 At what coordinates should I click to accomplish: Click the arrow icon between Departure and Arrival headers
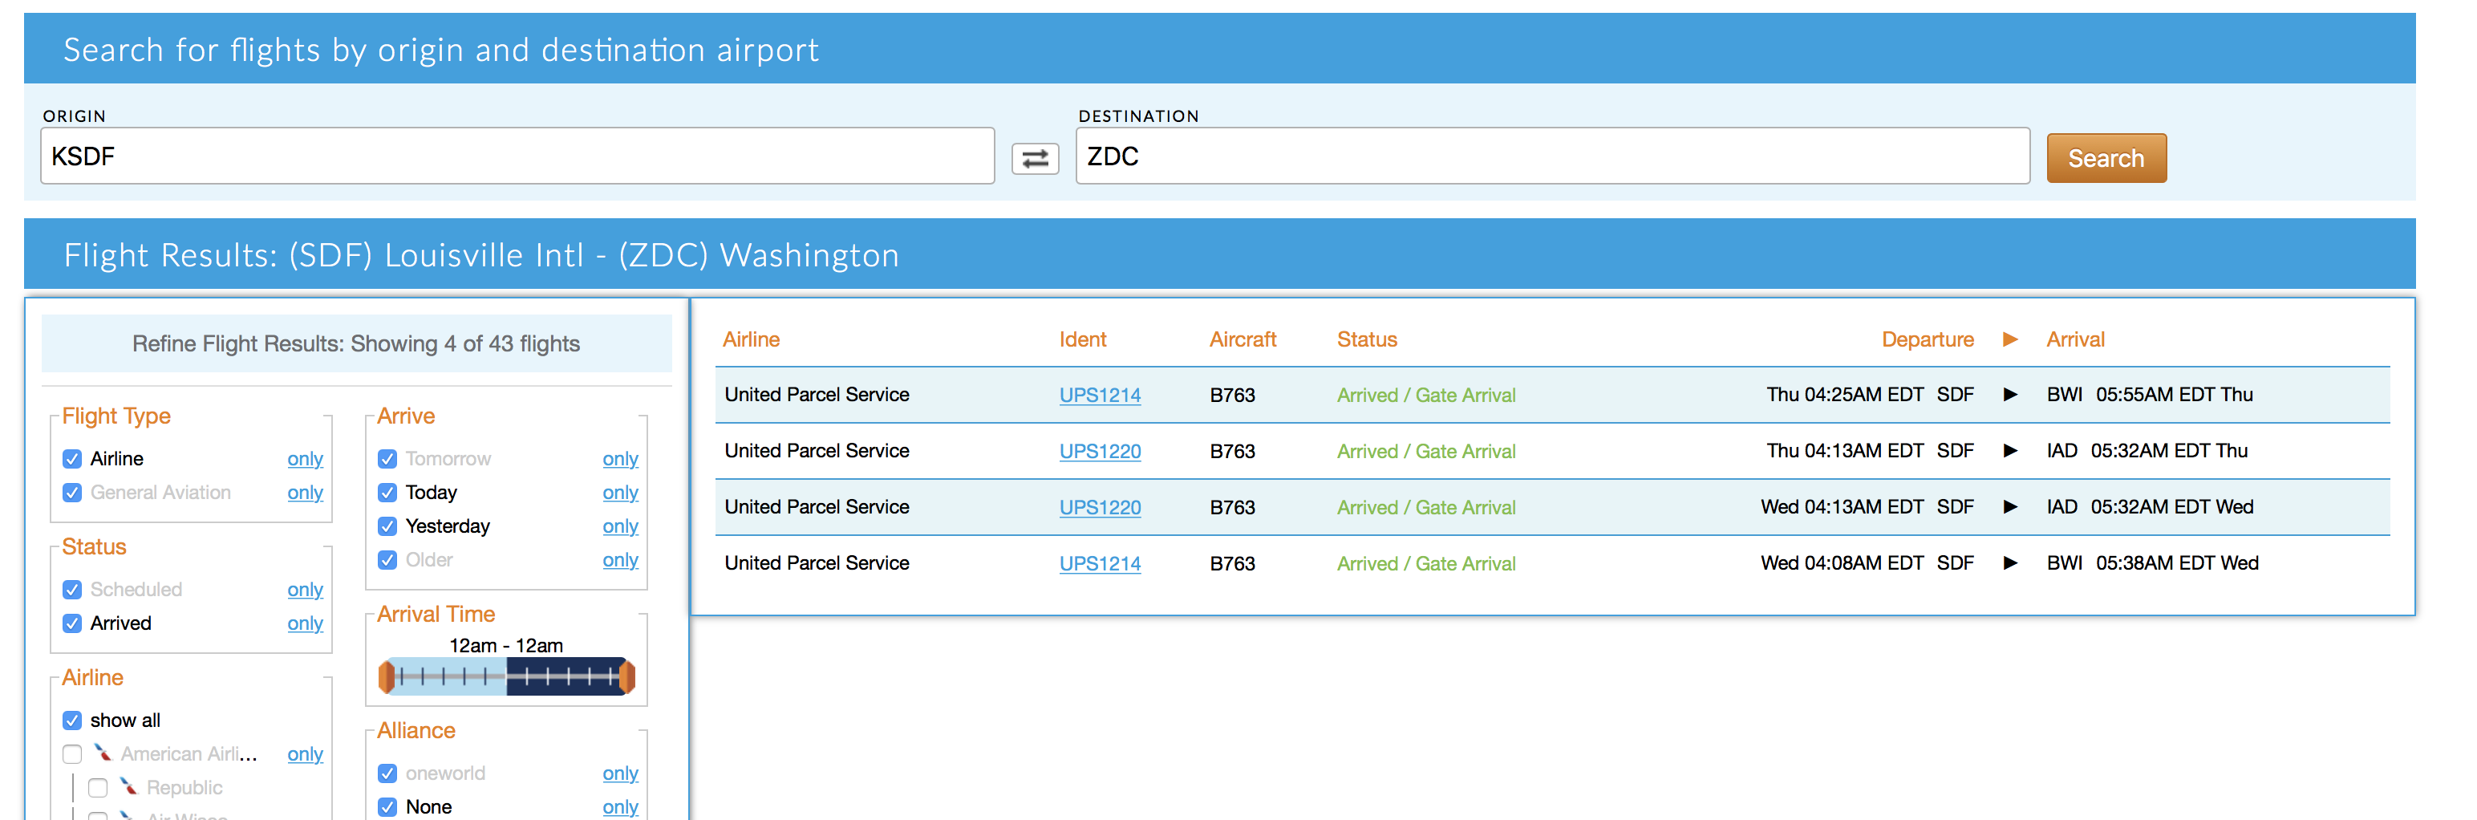[2009, 339]
